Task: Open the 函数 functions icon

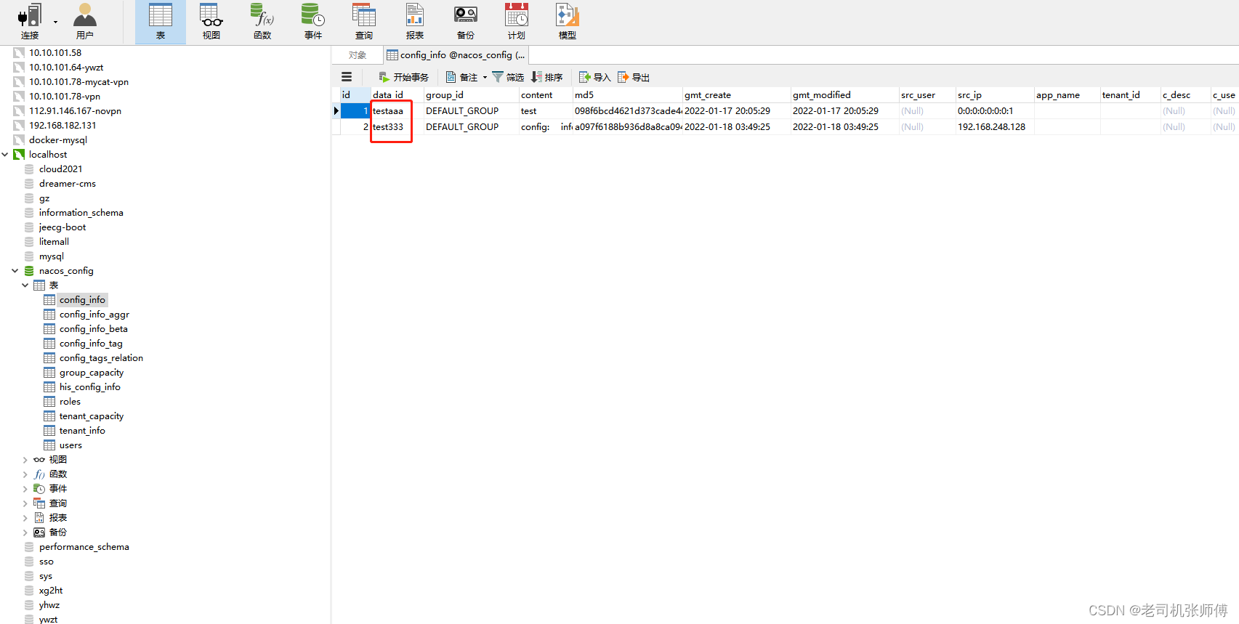Action: [x=262, y=22]
